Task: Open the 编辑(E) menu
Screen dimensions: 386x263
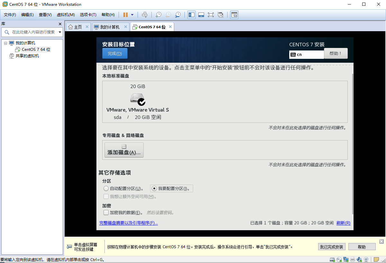Action: [x=27, y=15]
